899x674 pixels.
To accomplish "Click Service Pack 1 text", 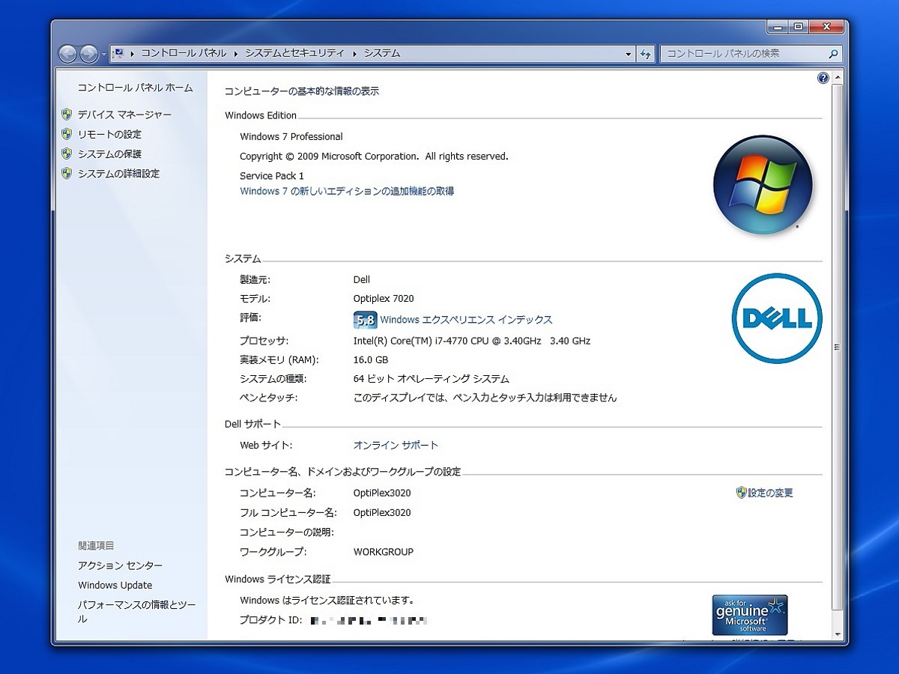I will click(272, 176).
